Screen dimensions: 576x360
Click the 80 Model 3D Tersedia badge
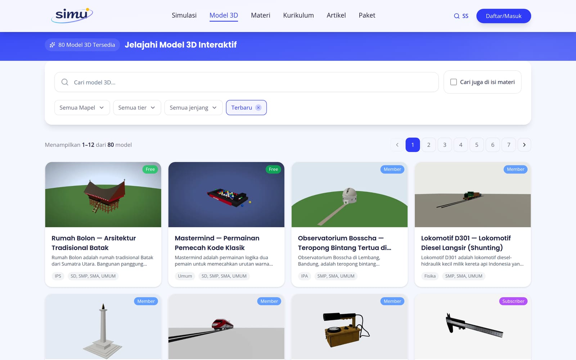click(82, 45)
